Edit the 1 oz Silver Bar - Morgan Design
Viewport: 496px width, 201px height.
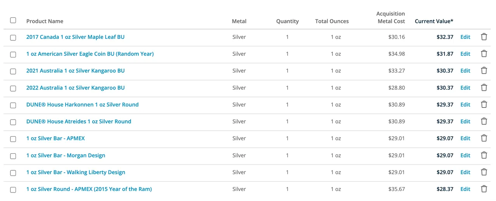pos(465,155)
